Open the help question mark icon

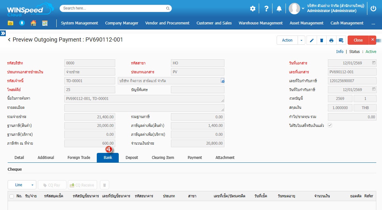[266, 9]
